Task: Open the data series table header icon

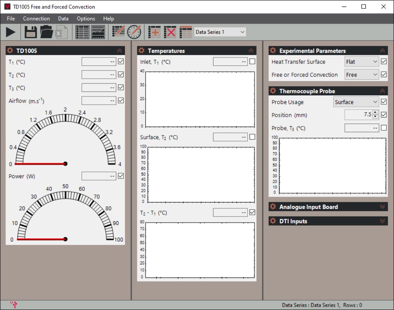Action: click(186, 32)
